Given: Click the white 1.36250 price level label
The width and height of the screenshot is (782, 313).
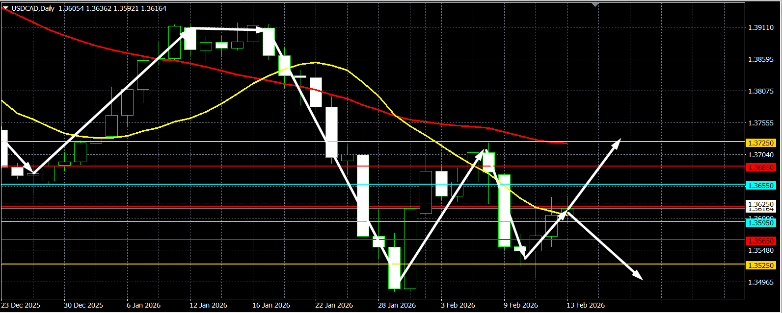Looking at the screenshot, I should 761,204.
